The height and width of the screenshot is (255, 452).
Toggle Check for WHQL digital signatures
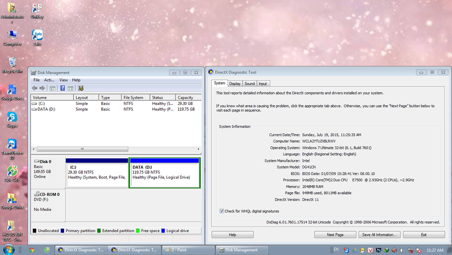222,211
